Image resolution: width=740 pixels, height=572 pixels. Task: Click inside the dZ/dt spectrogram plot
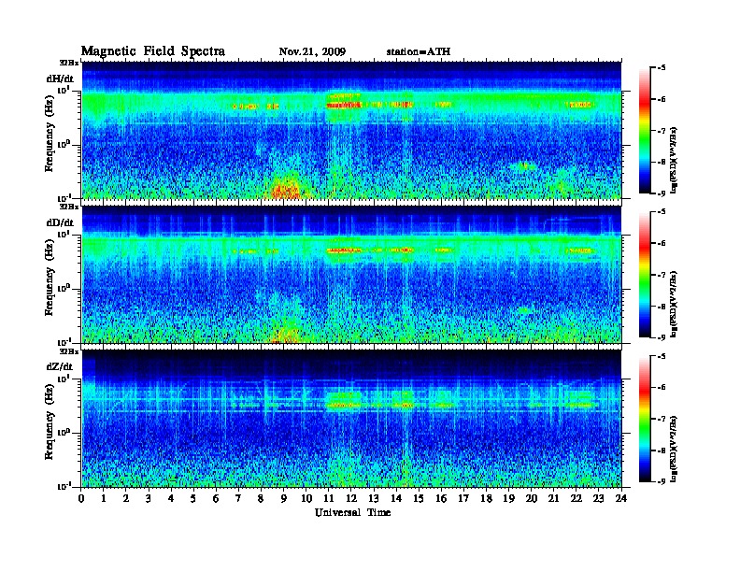pyautogui.click(x=351, y=418)
